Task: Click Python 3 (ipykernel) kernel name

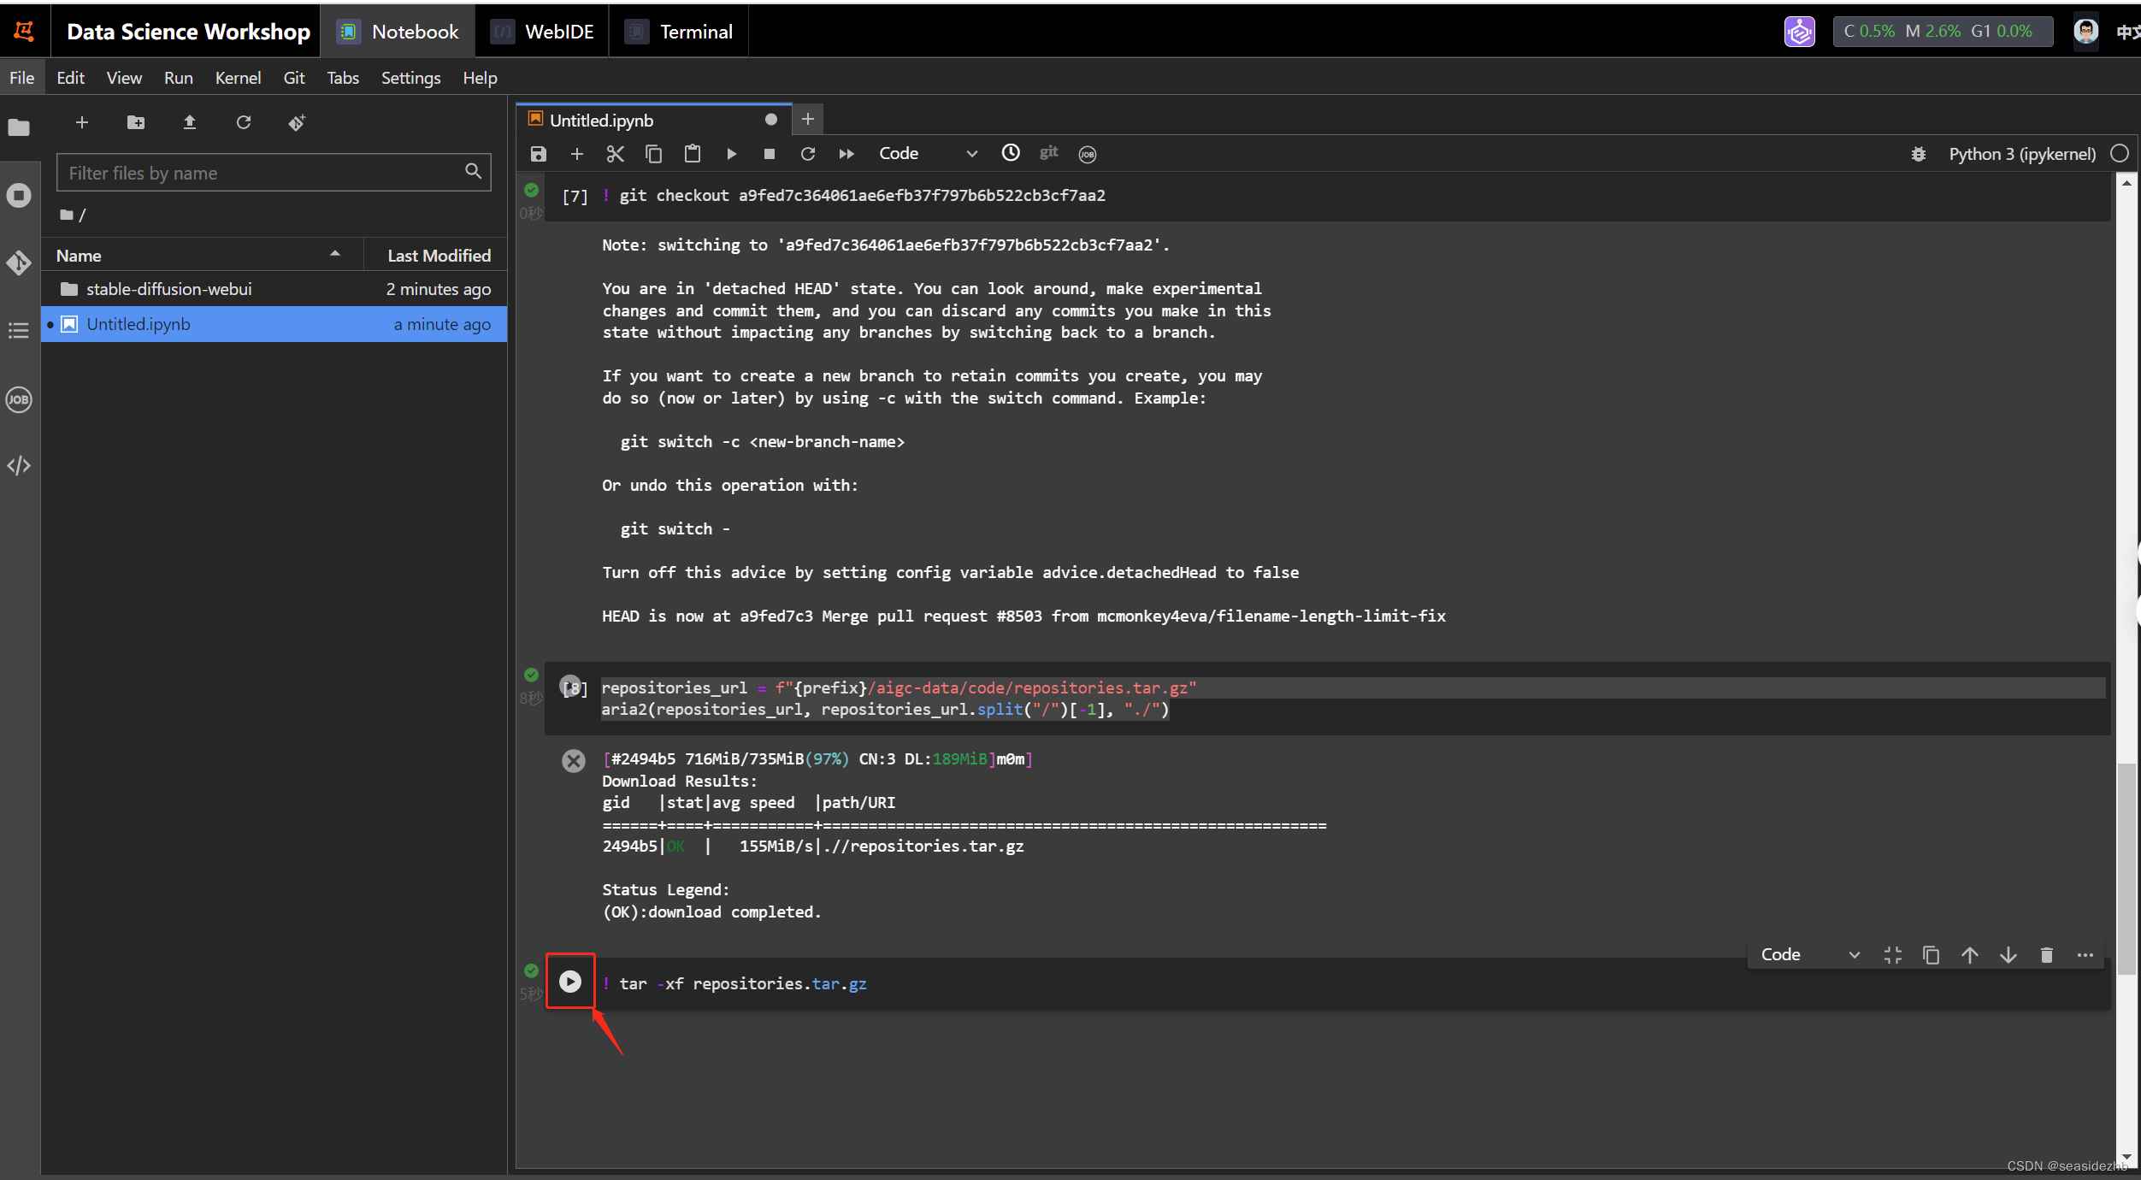Action: pos(2022,154)
